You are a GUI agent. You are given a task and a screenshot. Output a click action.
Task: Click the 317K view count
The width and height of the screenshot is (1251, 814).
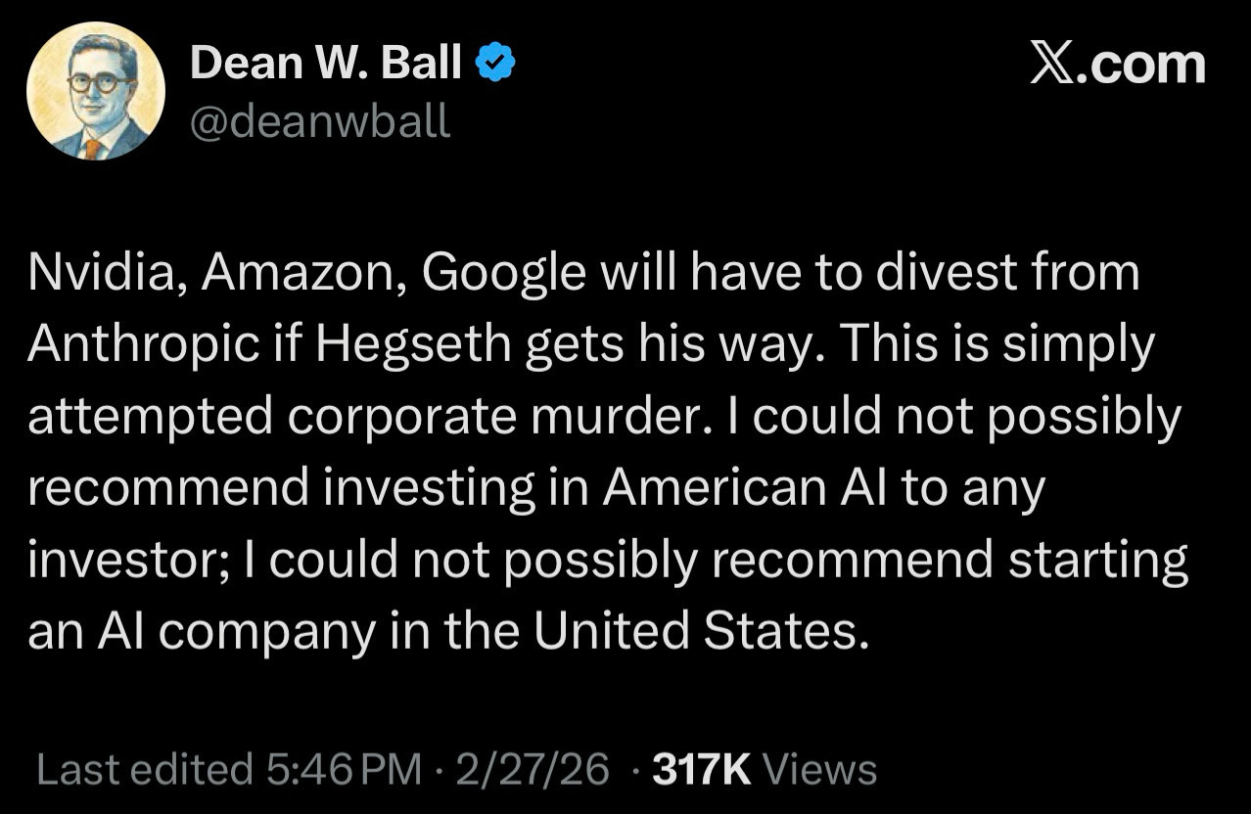(701, 770)
